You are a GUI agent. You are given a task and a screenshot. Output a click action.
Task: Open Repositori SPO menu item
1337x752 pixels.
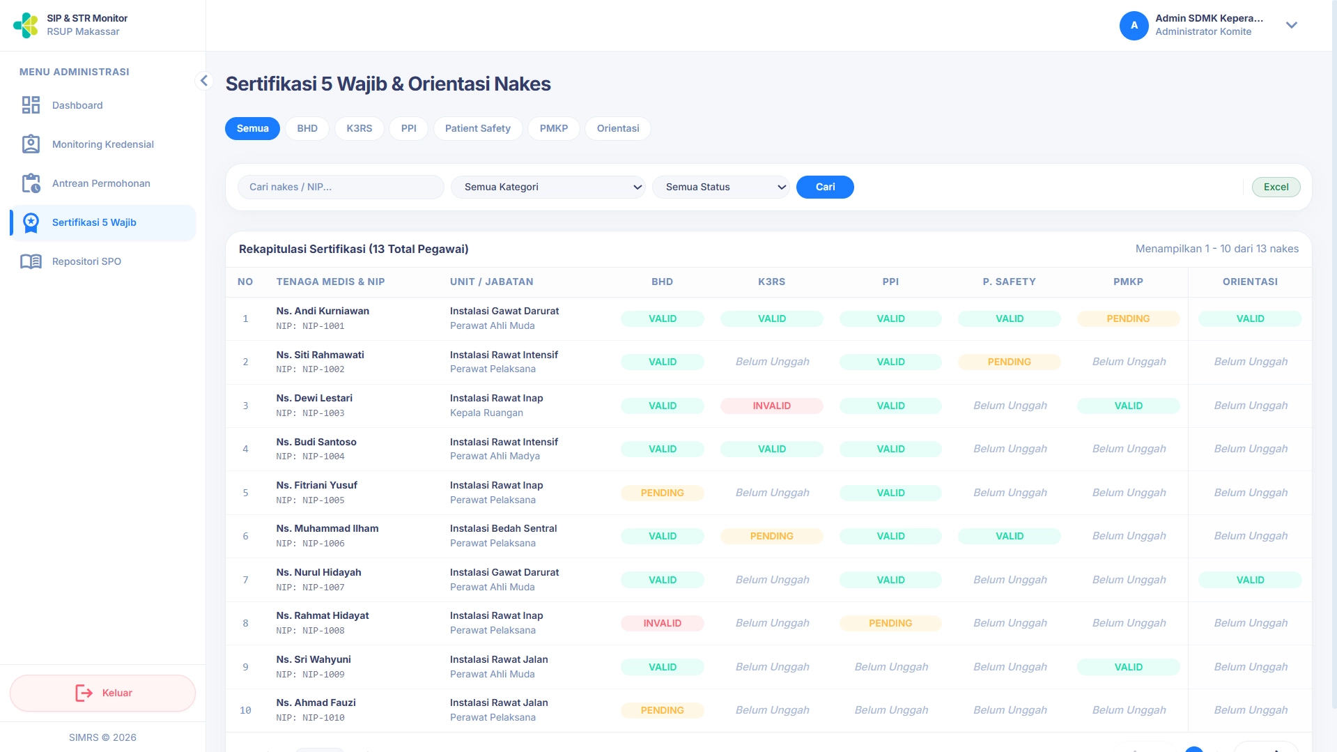pyautogui.click(x=103, y=261)
